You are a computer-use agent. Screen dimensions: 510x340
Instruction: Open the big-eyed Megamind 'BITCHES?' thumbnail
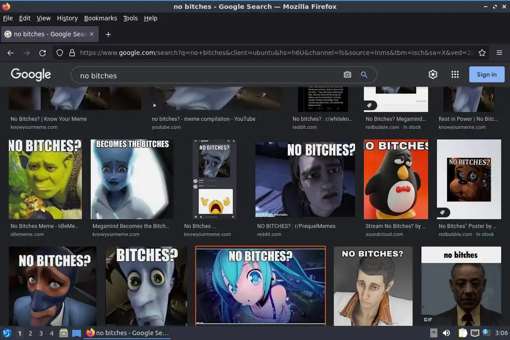tap(147, 286)
